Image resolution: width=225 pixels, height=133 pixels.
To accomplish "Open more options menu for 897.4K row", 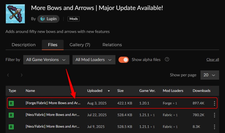I will click(214, 103).
